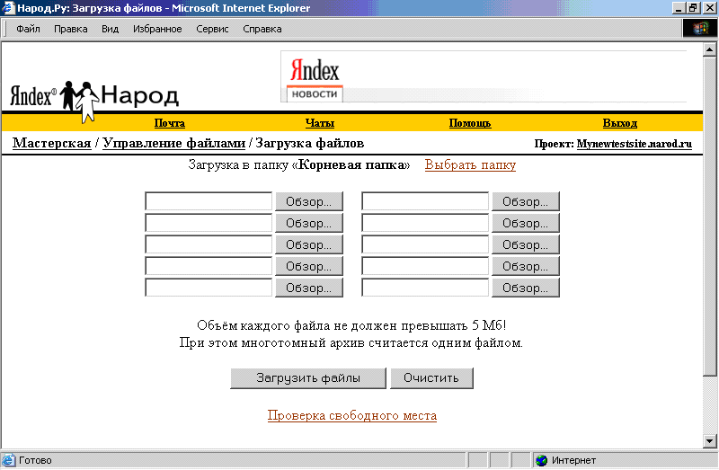Click Обзор for the first left field
The height and width of the screenshot is (470, 719).
tap(309, 202)
